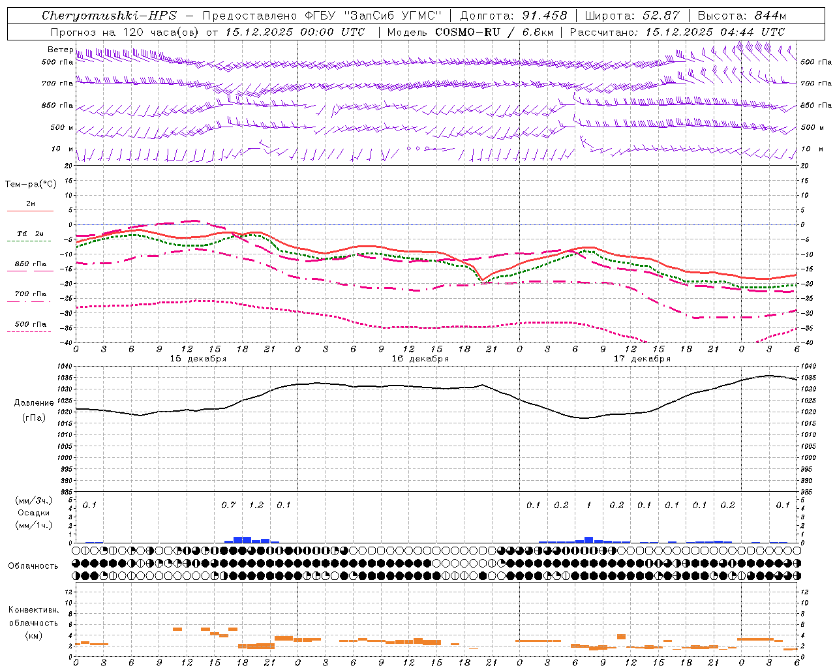Click the 'Ветер' wind panel label
The image size is (835, 668).
[x=61, y=50]
